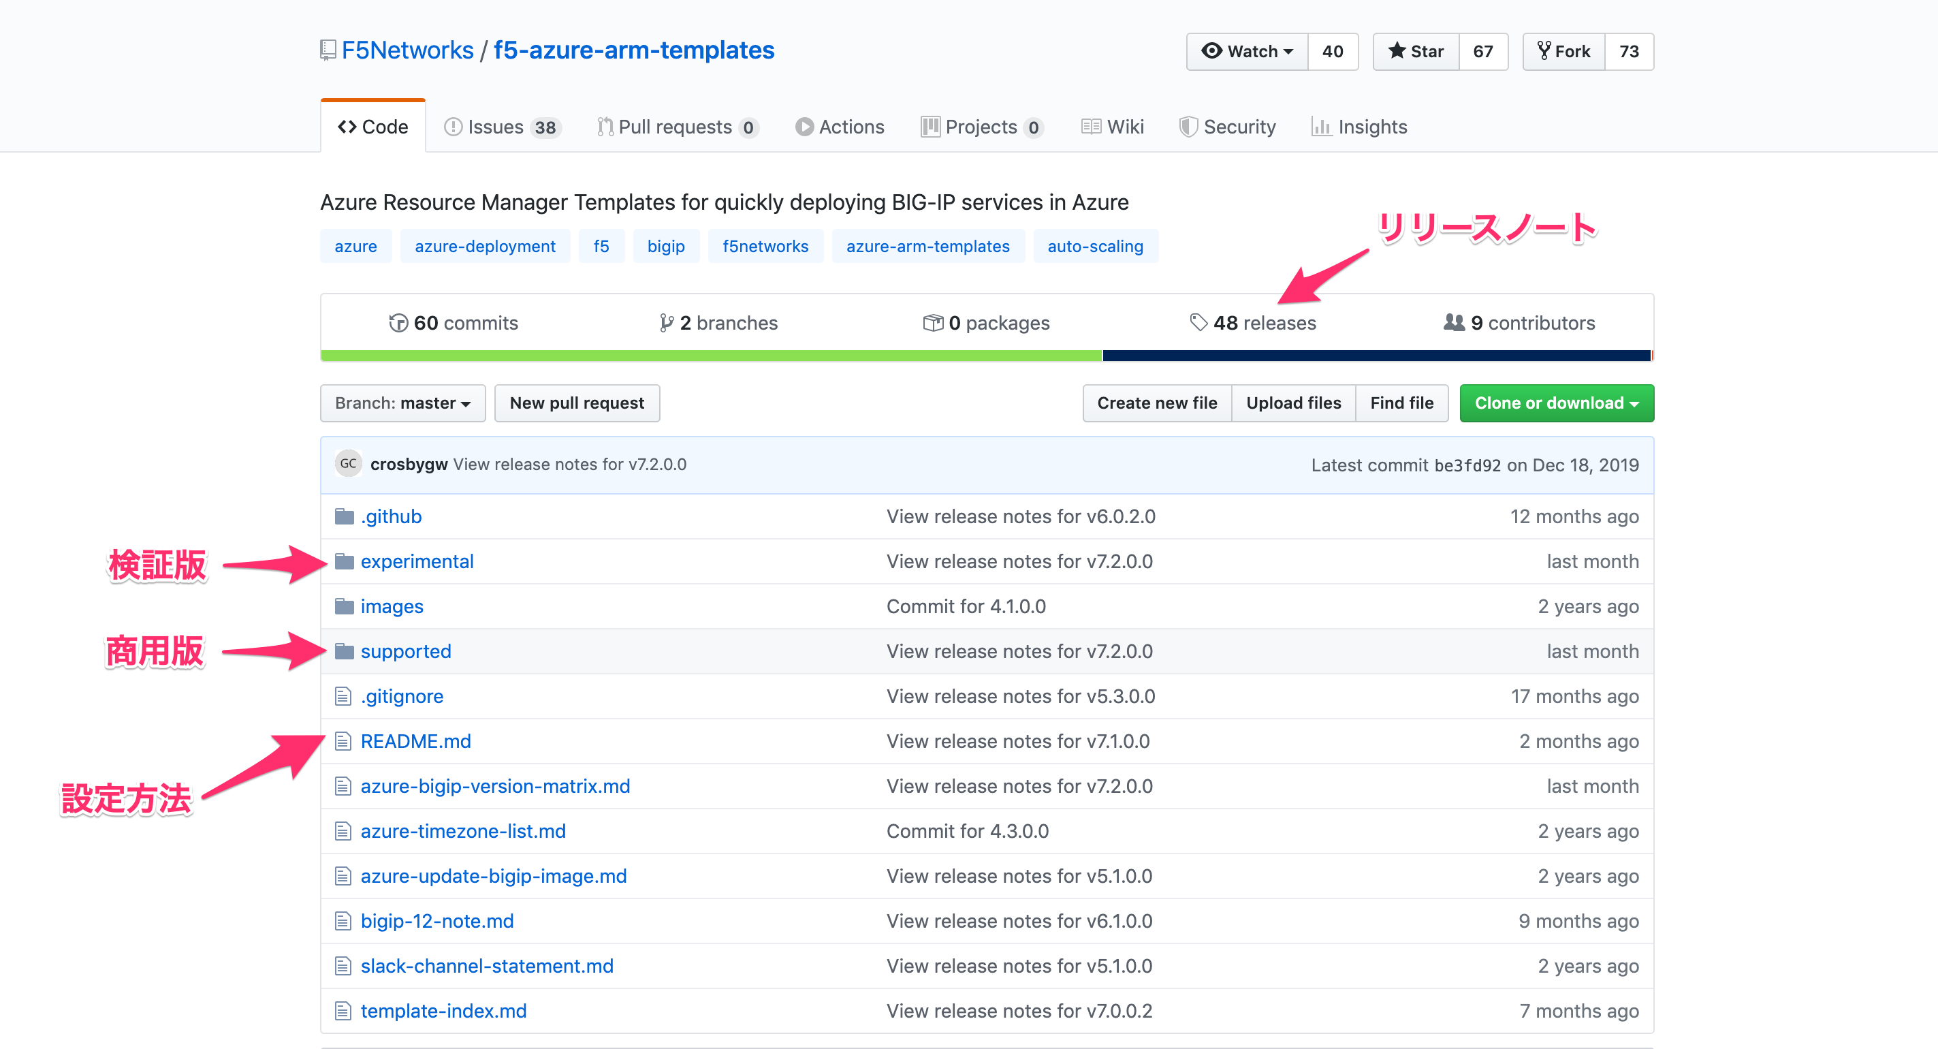1938x1049 pixels.
Task: Open the Security tab shield icon
Action: pos(1188,127)
